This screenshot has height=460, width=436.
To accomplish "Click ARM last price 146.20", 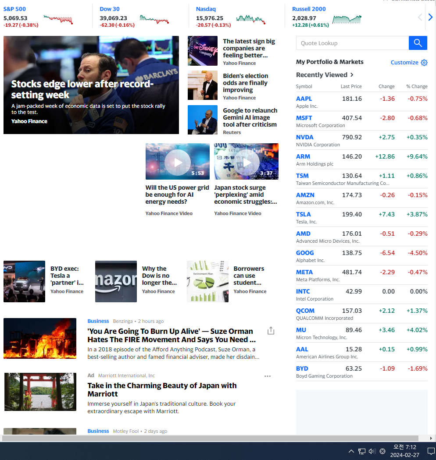I will 352,157.
